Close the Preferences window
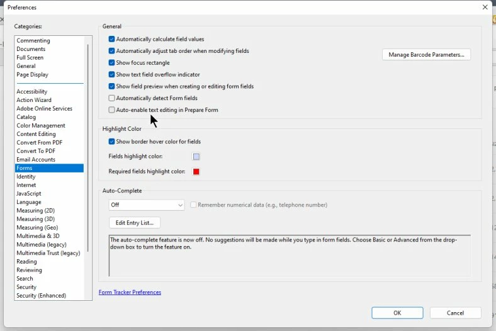This screenshot has width=496, height=331. click(485, 7)
